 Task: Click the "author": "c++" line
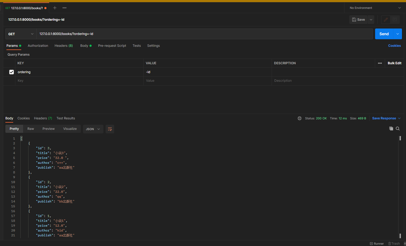tap(51, 163)
